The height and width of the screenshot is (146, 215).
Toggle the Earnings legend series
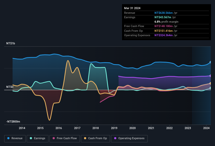pos(37,138)
